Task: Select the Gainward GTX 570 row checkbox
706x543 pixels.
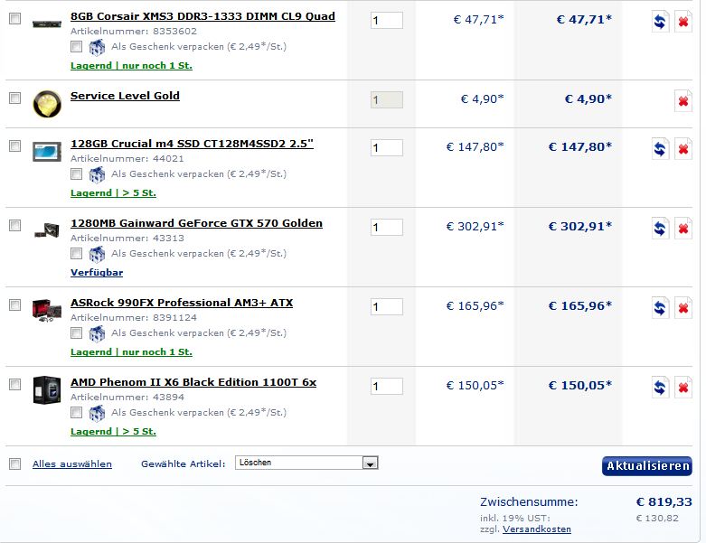Action: click(x=14, y=225)
